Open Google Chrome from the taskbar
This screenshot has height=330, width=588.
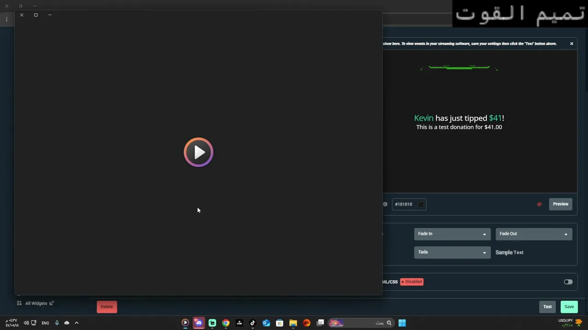pos(226,323)
